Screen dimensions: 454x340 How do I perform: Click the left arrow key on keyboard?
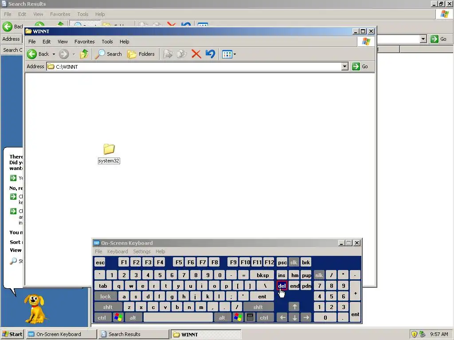(x=282, y=317)
